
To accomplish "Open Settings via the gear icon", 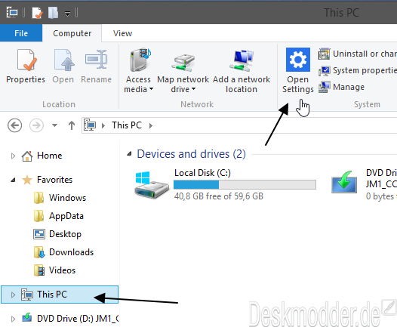I will coord(297,60).
